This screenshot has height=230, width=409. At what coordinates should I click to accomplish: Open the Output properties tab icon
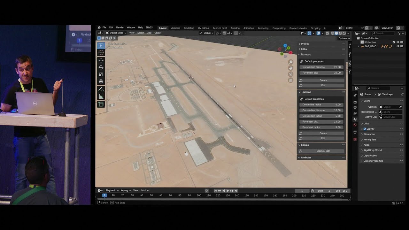tap(355, 108)
